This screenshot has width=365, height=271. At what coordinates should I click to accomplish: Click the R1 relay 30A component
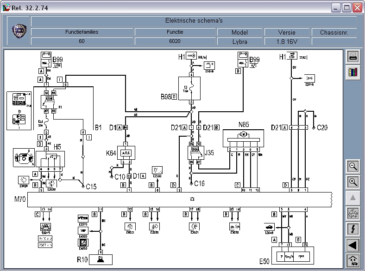pyautogui.click(x=50, y=102)
